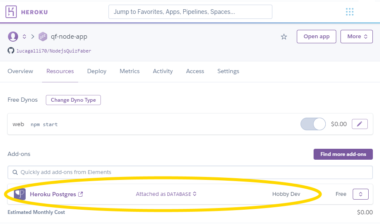The image size is (380, 224).
Task: Favorite the app with star icon
Action: tap(284, 37)
